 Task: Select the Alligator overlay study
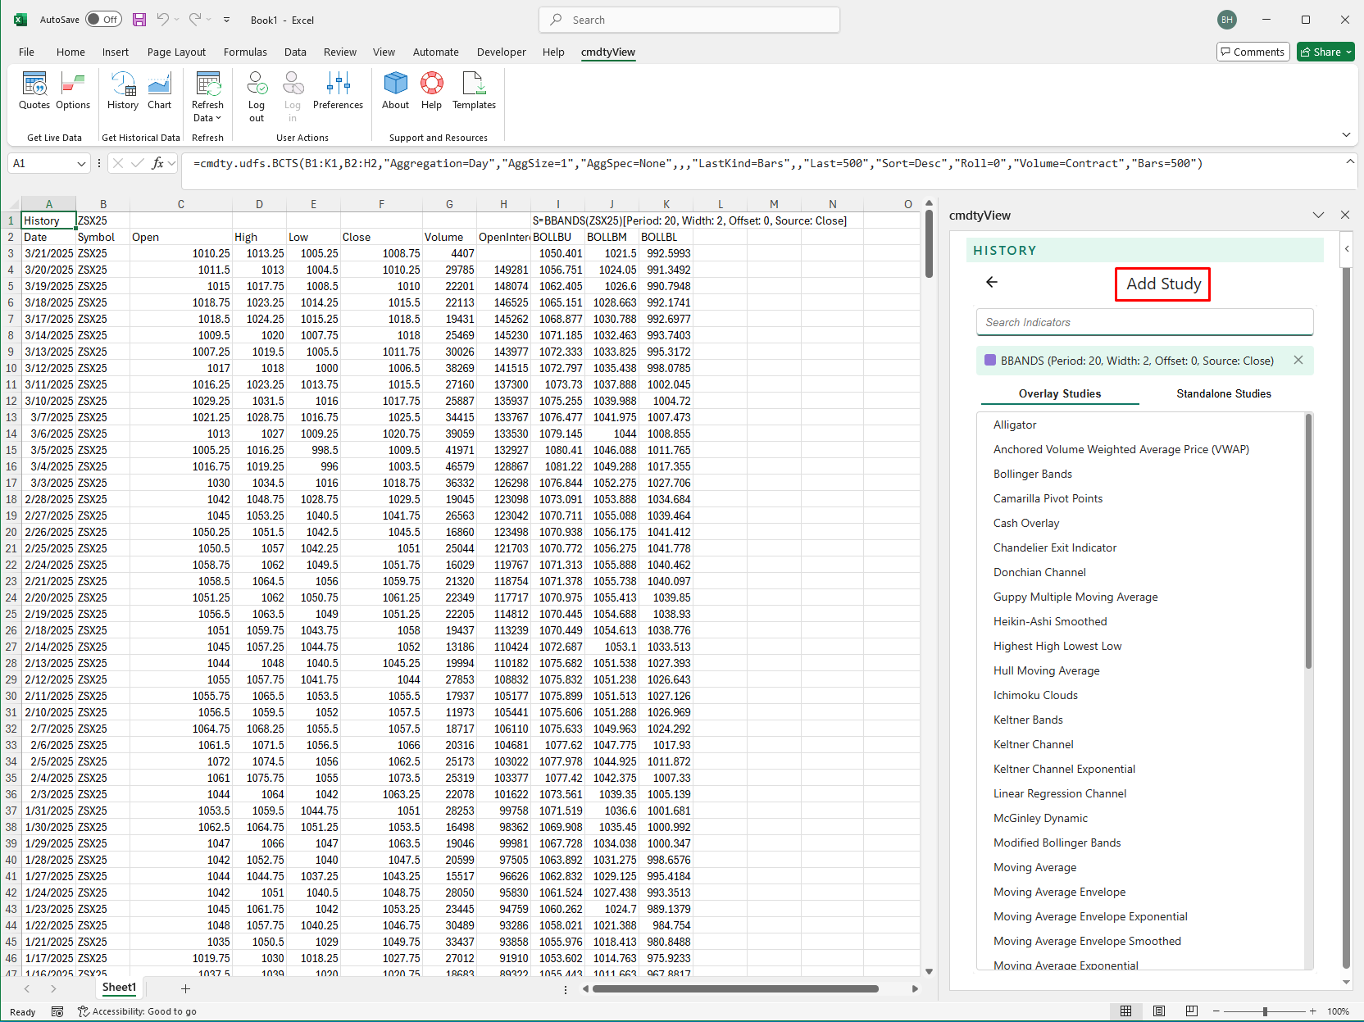tap(1015, 425)
